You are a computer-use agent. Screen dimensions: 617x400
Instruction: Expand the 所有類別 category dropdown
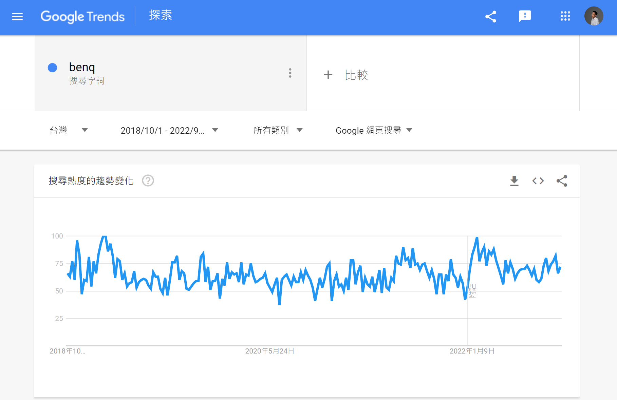[x=278, y=130]
